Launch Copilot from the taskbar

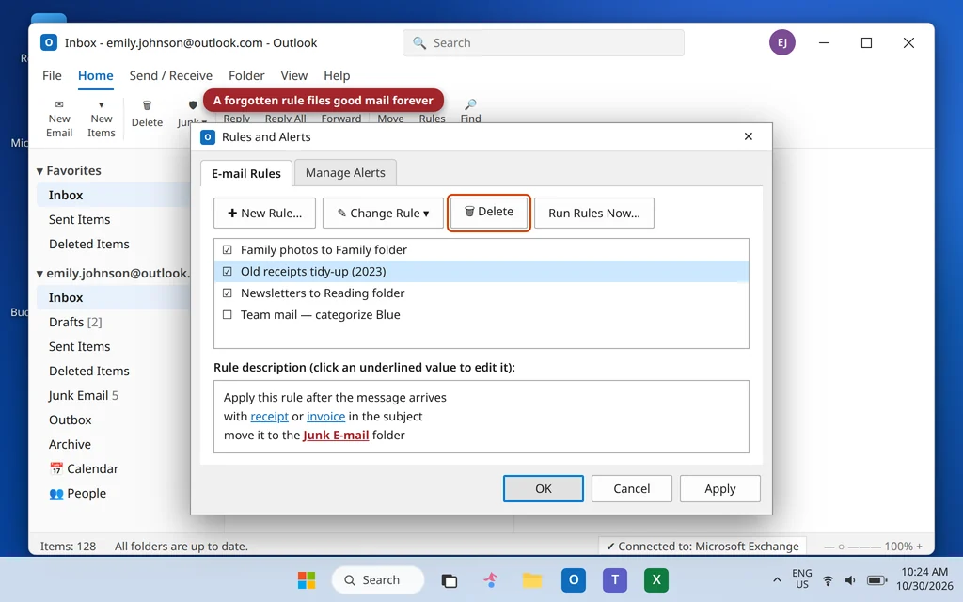click(490, 579)
